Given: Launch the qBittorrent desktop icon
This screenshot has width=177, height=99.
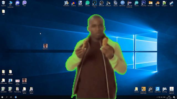Looking at the screenshot, I should click(123, 4).
